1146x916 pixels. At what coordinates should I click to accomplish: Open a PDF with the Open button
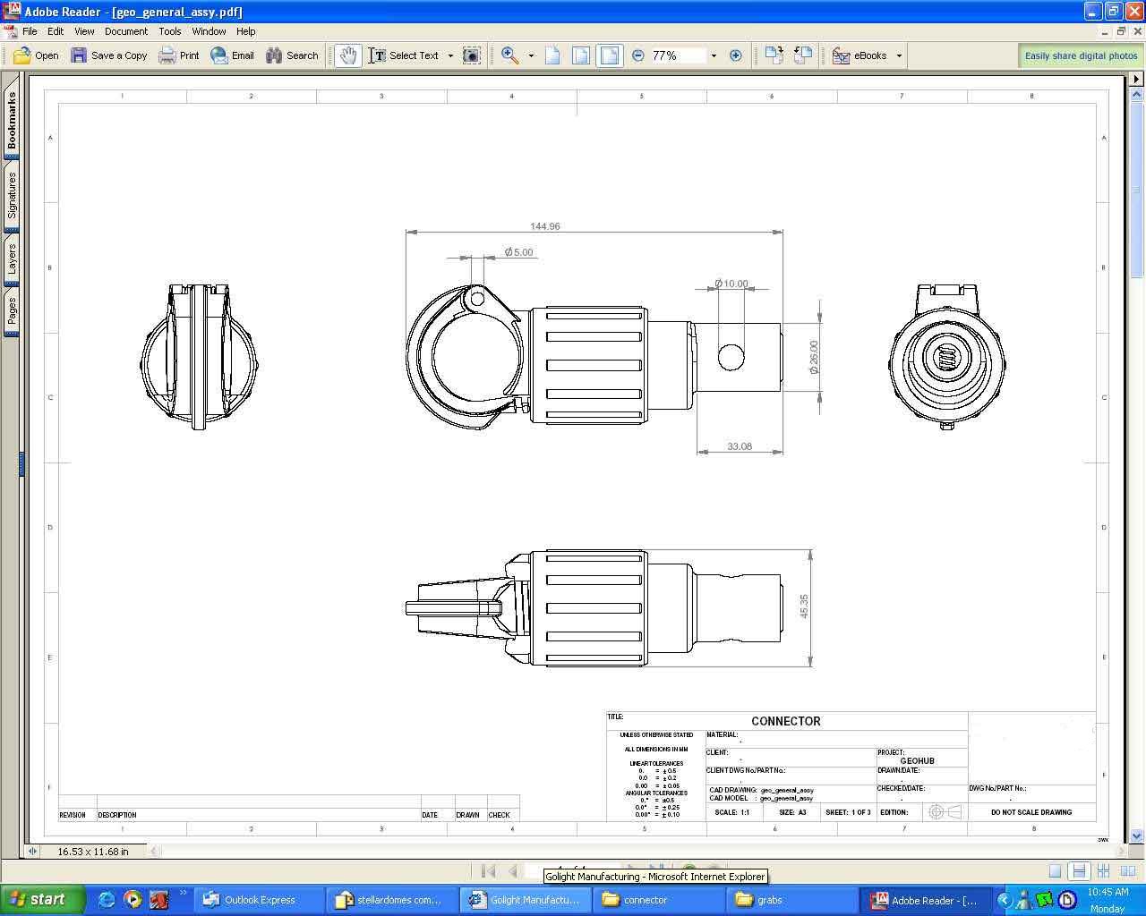click(x=36, y=55)
